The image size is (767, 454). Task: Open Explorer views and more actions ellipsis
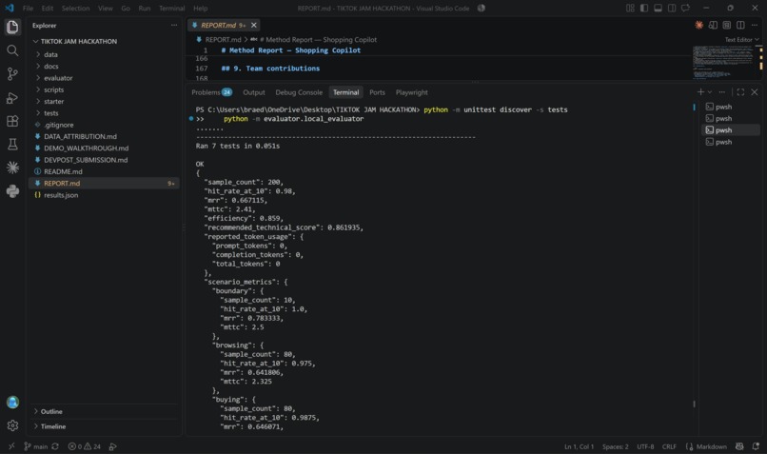pyautogui.click(x=174, y=25)
